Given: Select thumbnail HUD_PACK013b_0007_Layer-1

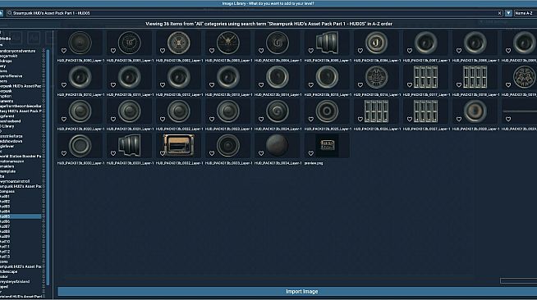Looking at the screenshot, I should [425, 43].
